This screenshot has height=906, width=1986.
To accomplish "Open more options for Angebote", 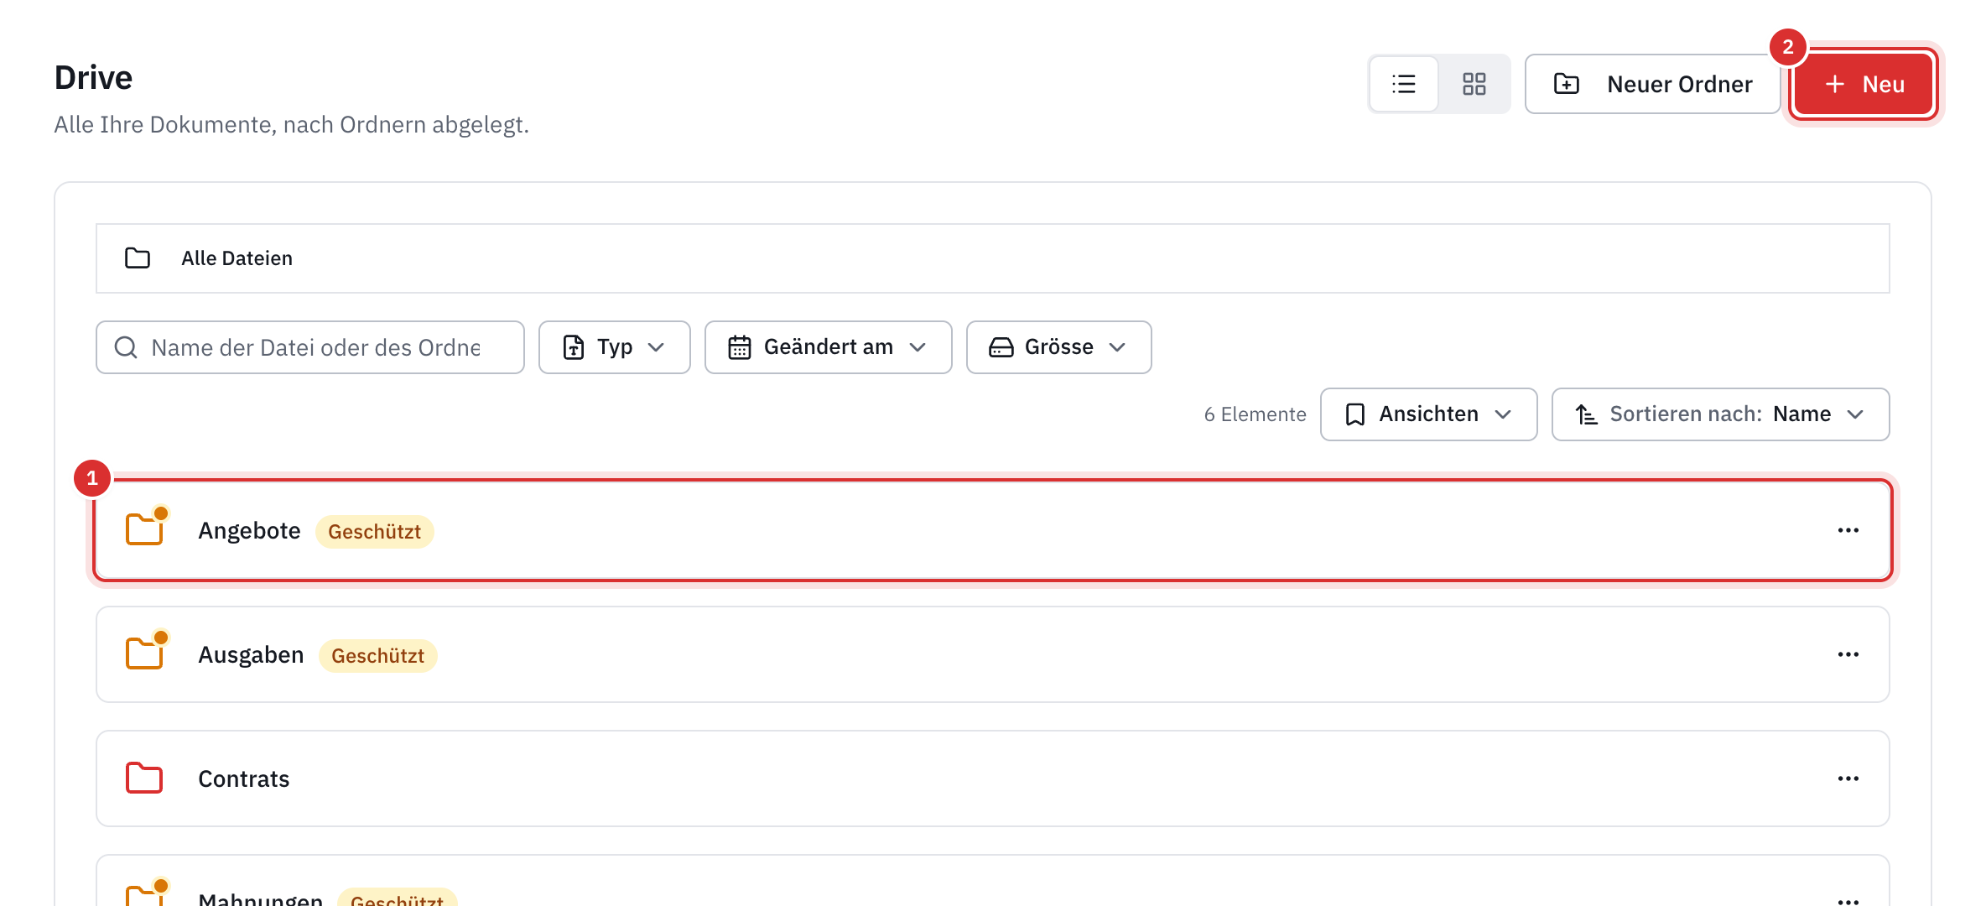I will click(1848, 530).
